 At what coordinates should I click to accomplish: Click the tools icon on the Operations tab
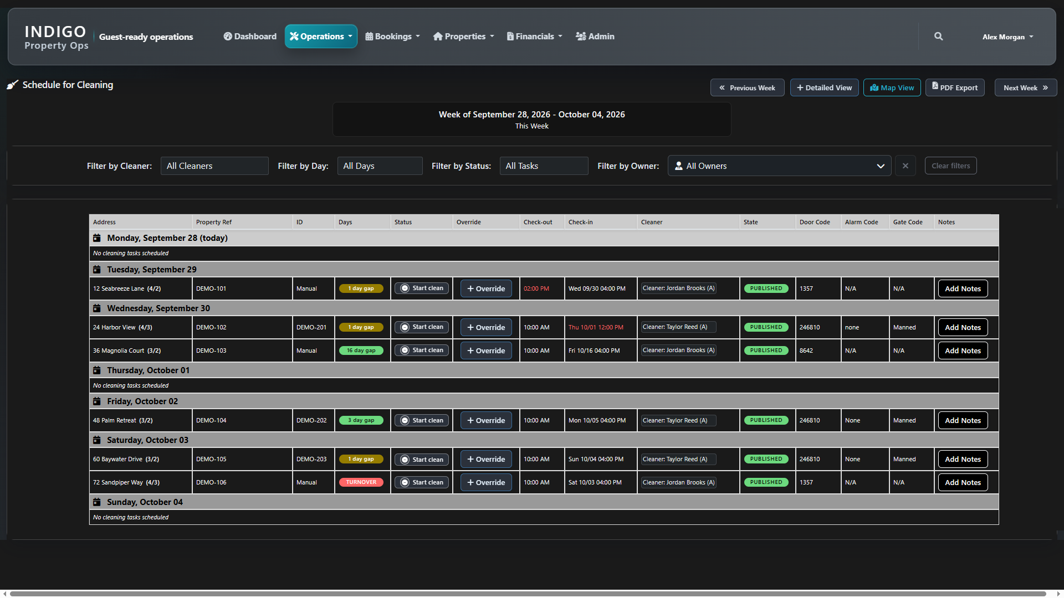[294, 37]
